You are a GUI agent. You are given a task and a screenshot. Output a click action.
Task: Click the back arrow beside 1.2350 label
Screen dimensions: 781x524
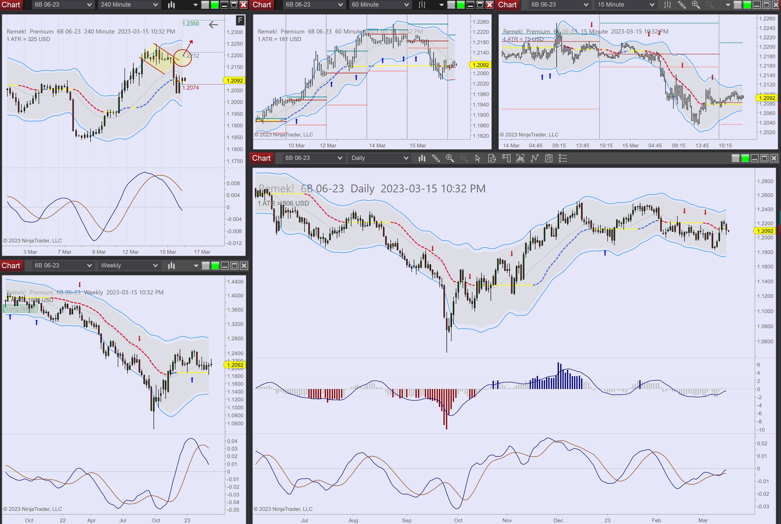click(x=213, y=24)
